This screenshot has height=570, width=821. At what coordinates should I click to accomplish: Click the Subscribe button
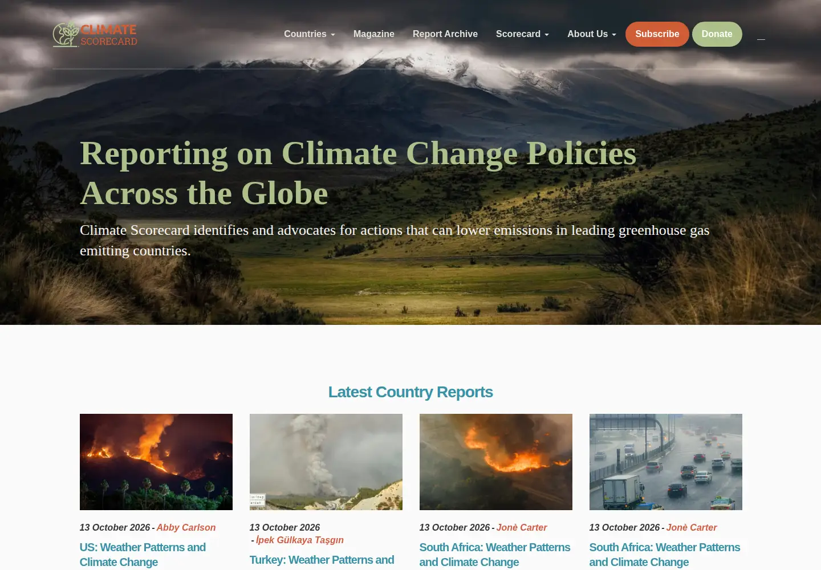click(x=657, y=34)
